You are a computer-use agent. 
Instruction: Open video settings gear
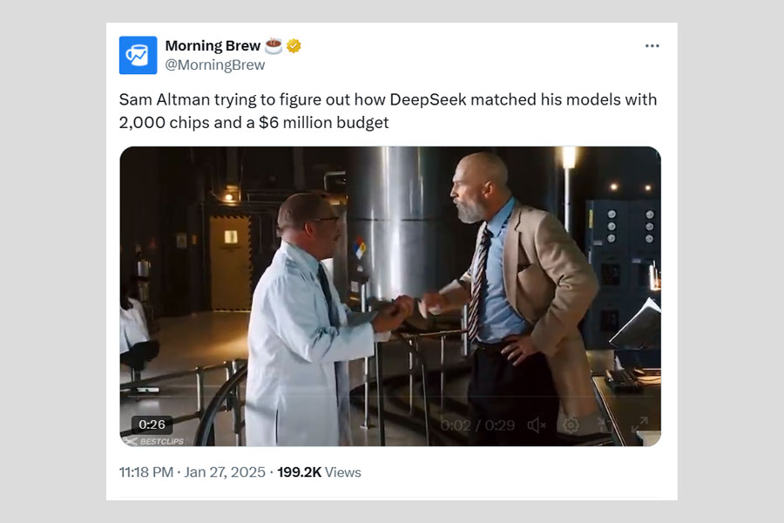(571, 425)
